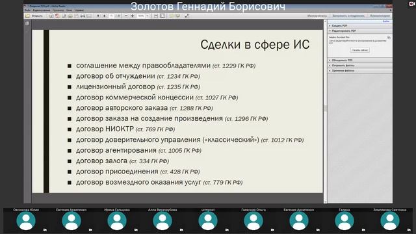416x234 pixels.
Task: Go to previous page with the up arrow
Action: tap(98, 16)
